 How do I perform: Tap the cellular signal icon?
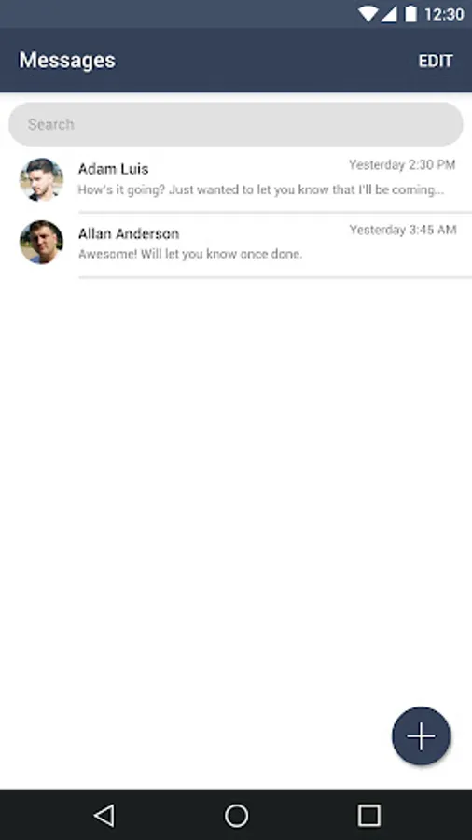pos(389,14)
